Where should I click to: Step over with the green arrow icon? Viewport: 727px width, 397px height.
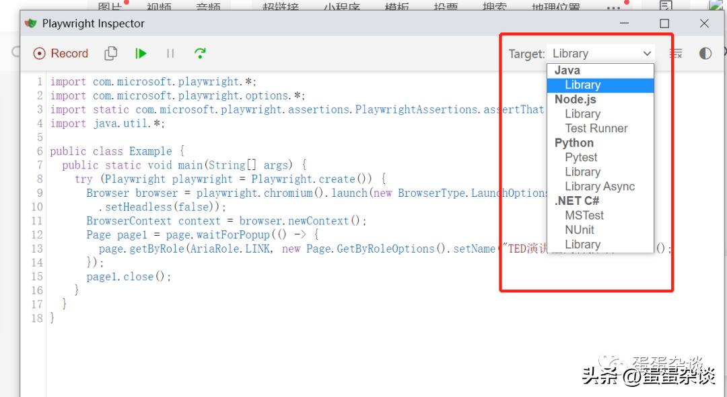tap(200, 54)
